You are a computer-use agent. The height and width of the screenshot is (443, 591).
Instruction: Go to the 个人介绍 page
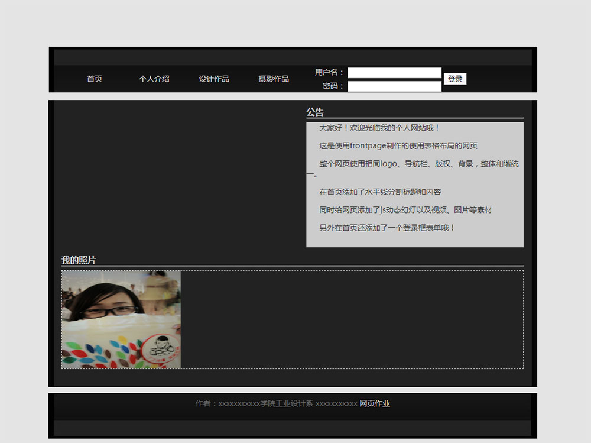[154, 79]
